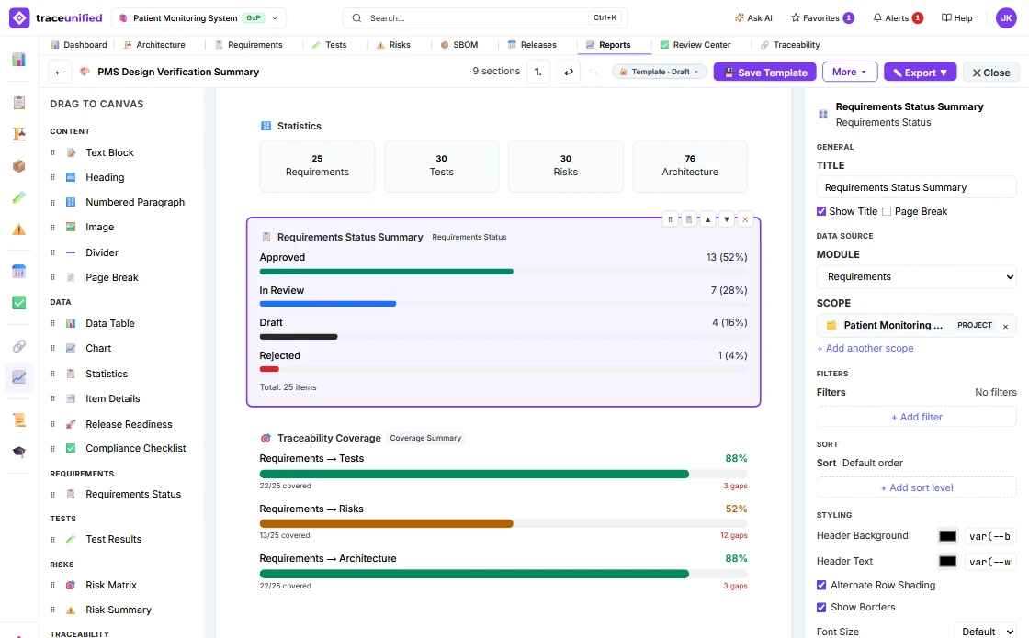Open the graduation cap sidebar icon
The height and width of the screenshot is (638, 1029).
pyautogui.click(x=19, y=452)
